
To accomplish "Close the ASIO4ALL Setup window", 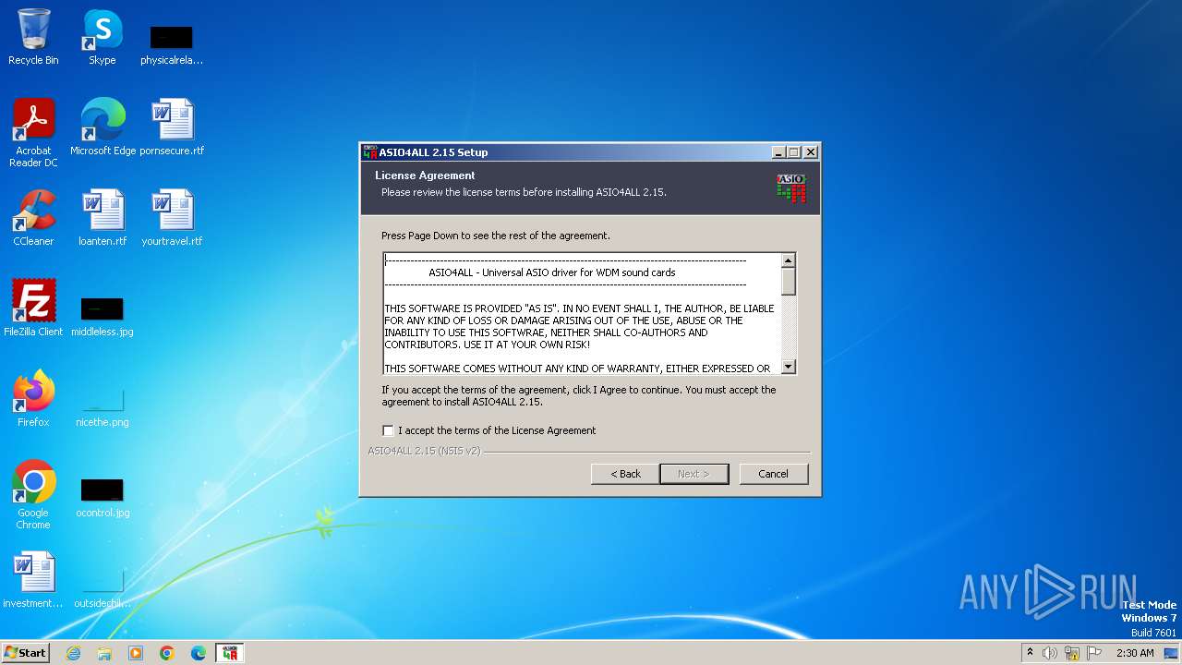I will coord(811,152).
